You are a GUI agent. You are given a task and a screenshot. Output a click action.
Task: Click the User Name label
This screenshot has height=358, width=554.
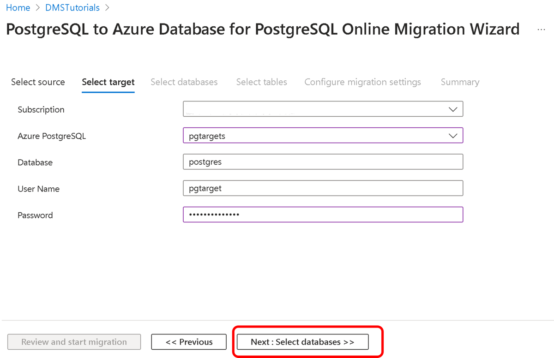click(x=38, y=189)
